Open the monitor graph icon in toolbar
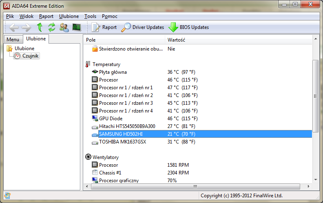This screenshot has height=203, width=323. pos(77,27)
